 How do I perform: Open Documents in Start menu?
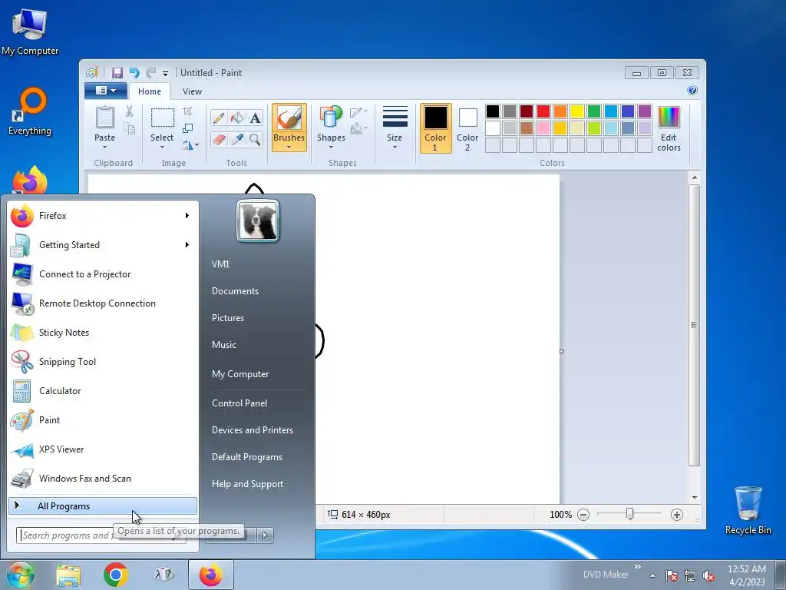pyautogui.click(x=235, y=291)
